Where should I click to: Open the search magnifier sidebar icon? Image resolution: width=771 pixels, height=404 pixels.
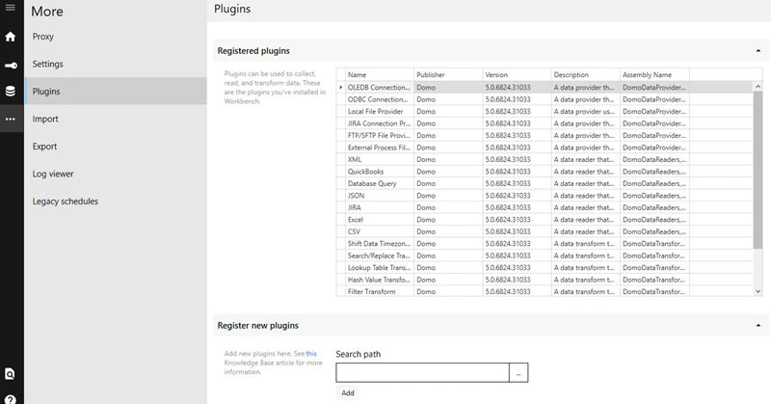click(x=10, y=374)
